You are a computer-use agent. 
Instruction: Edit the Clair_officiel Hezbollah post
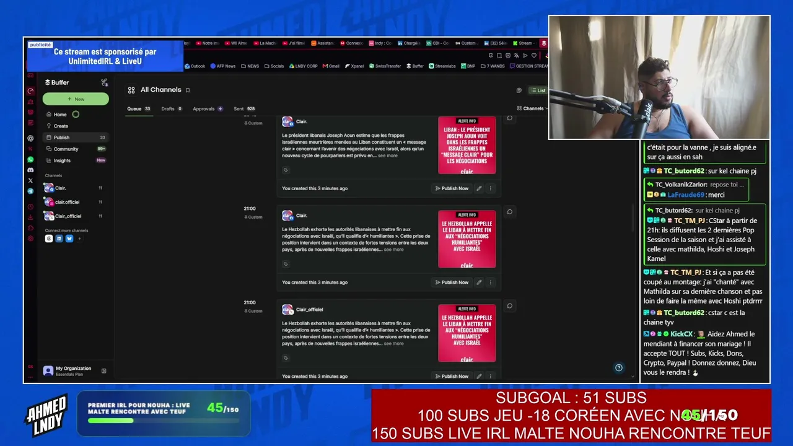(x=479, y=376)
